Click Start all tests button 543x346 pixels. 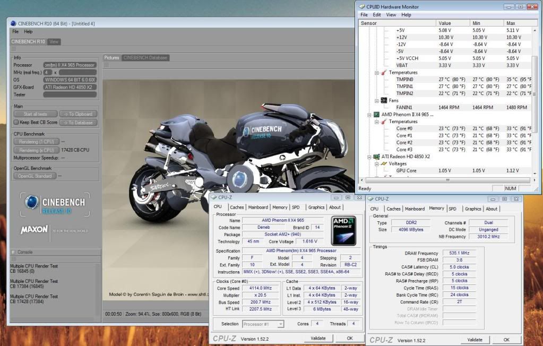pyautogui.click(x=36, y=114)
